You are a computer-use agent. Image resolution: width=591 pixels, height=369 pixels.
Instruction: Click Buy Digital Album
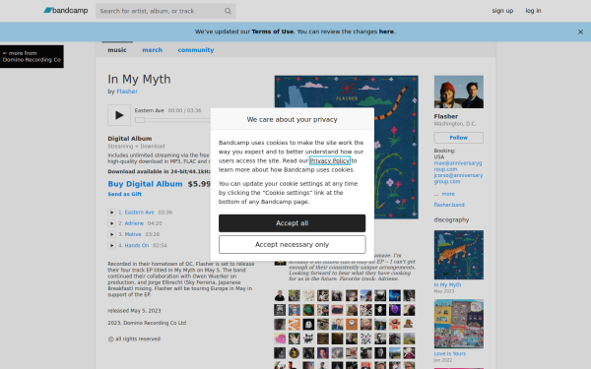(x=145, y=184)
